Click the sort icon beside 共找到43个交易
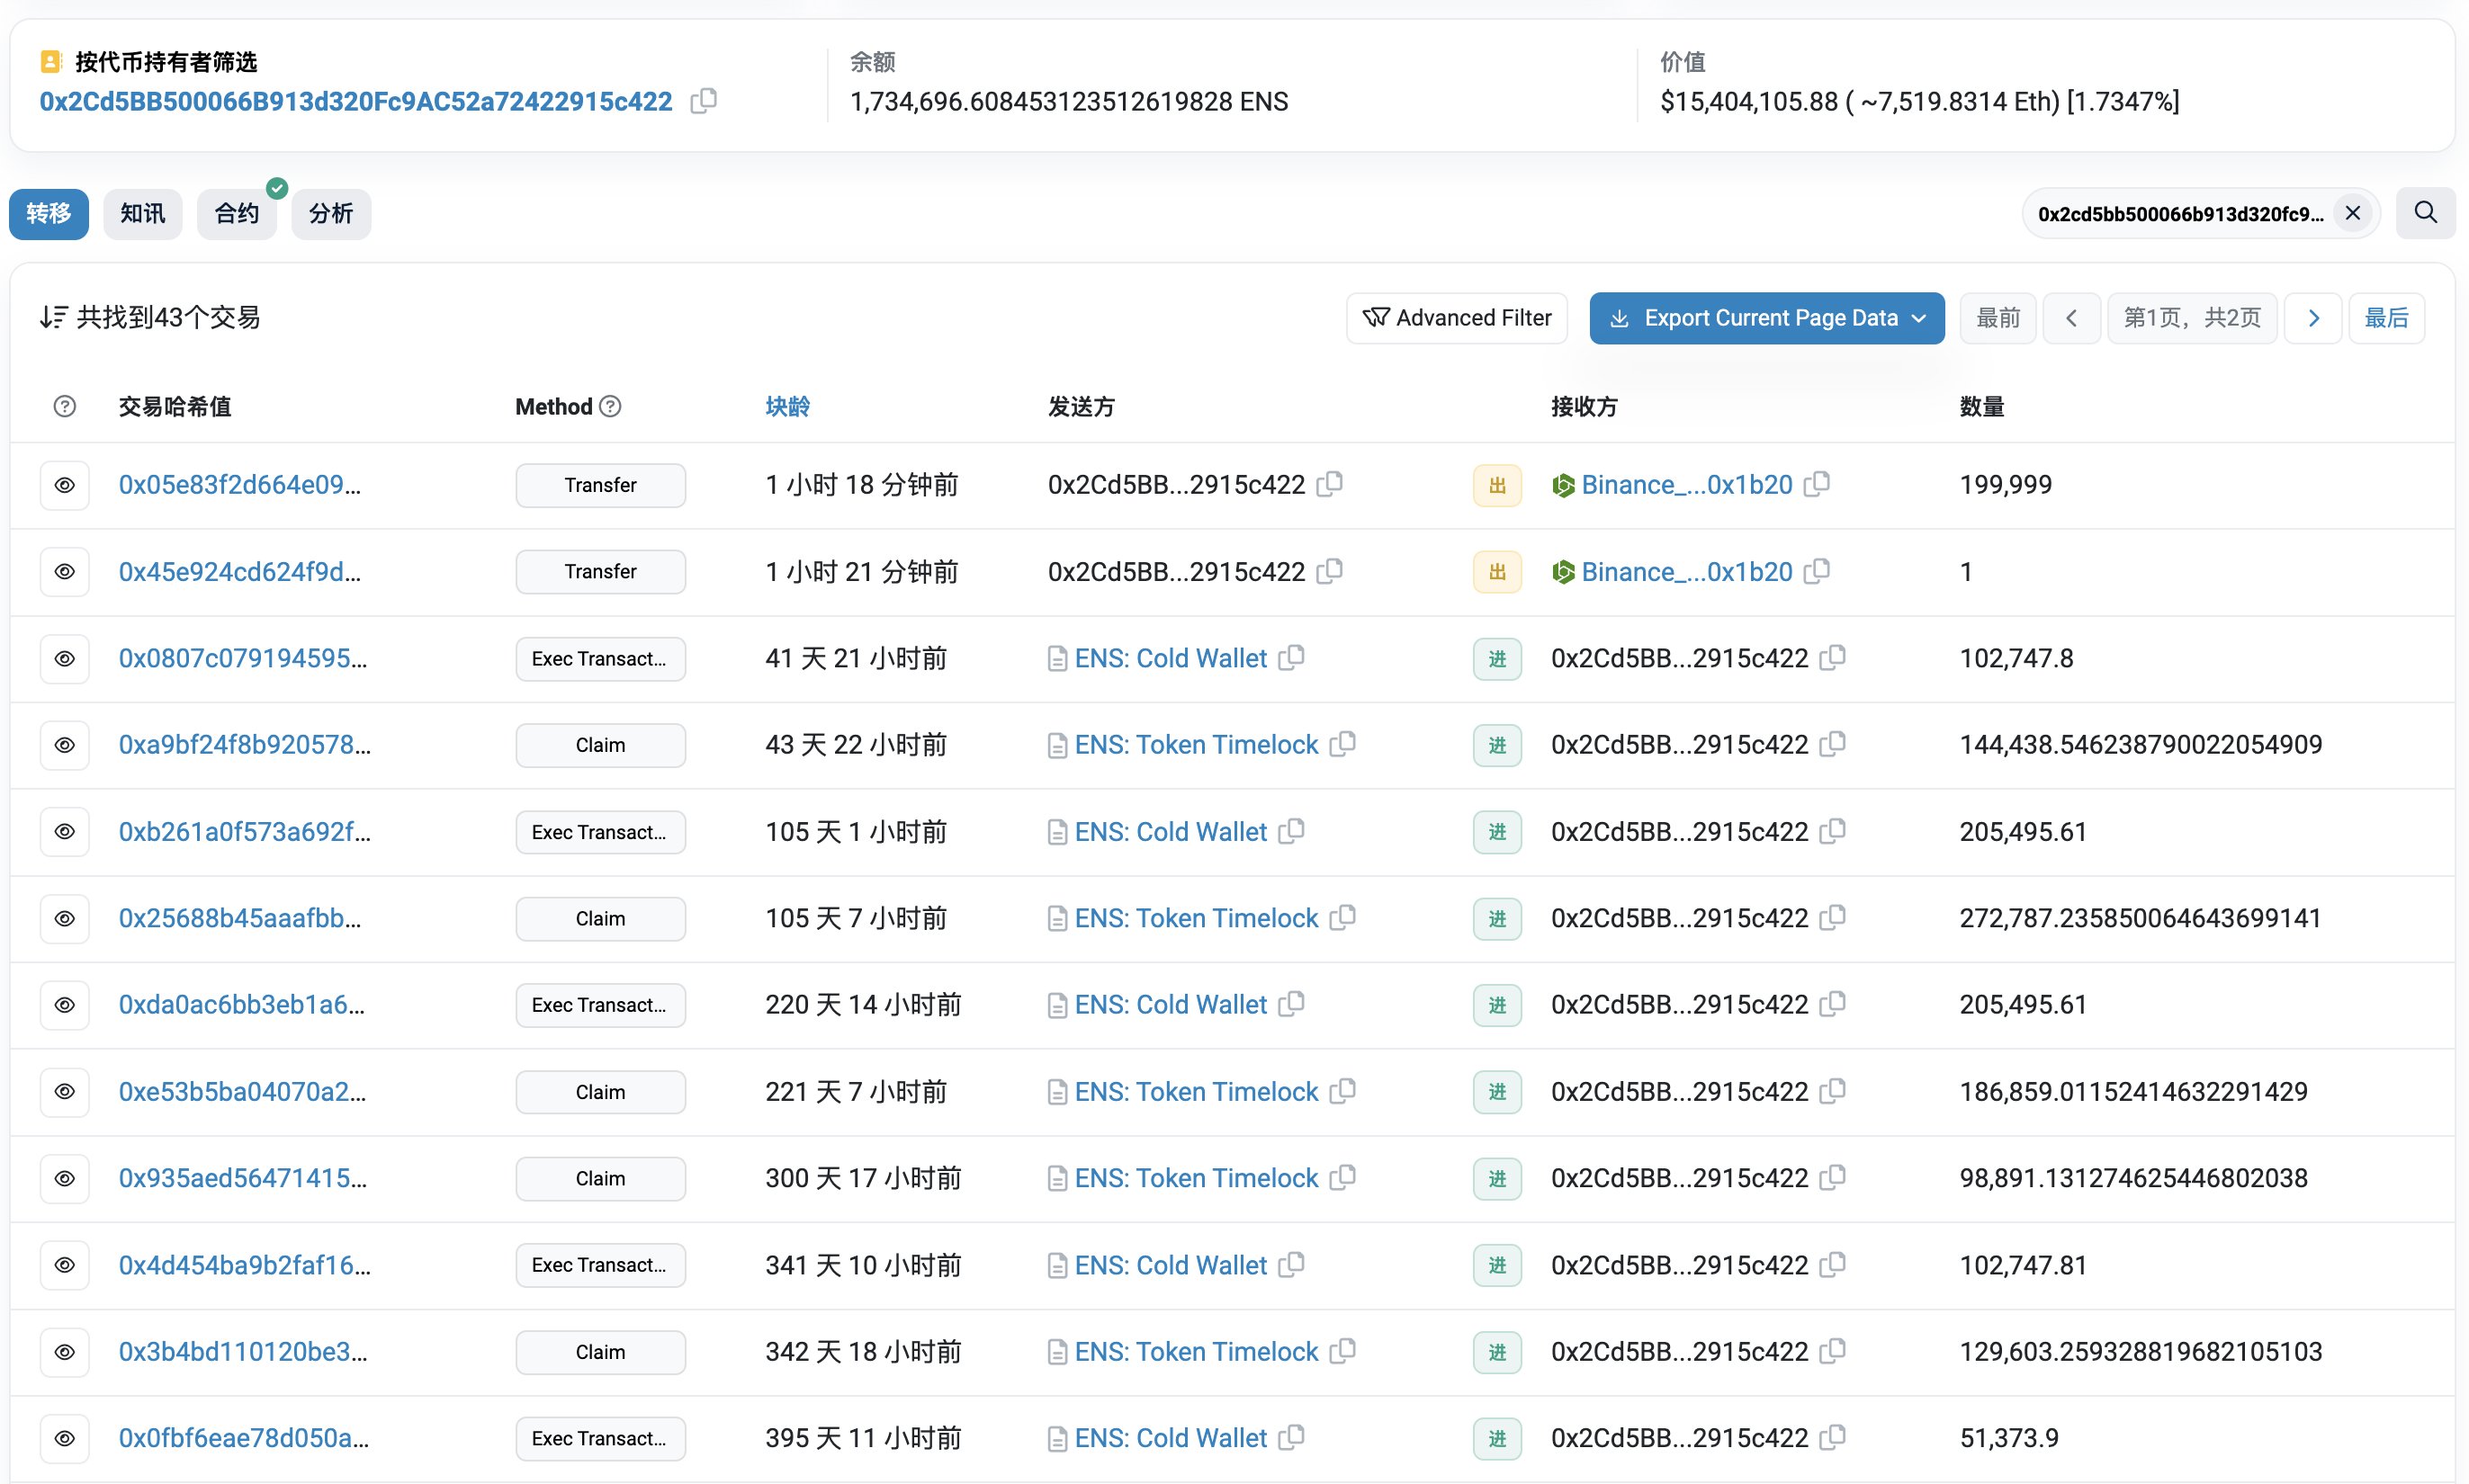 [53, 317]
